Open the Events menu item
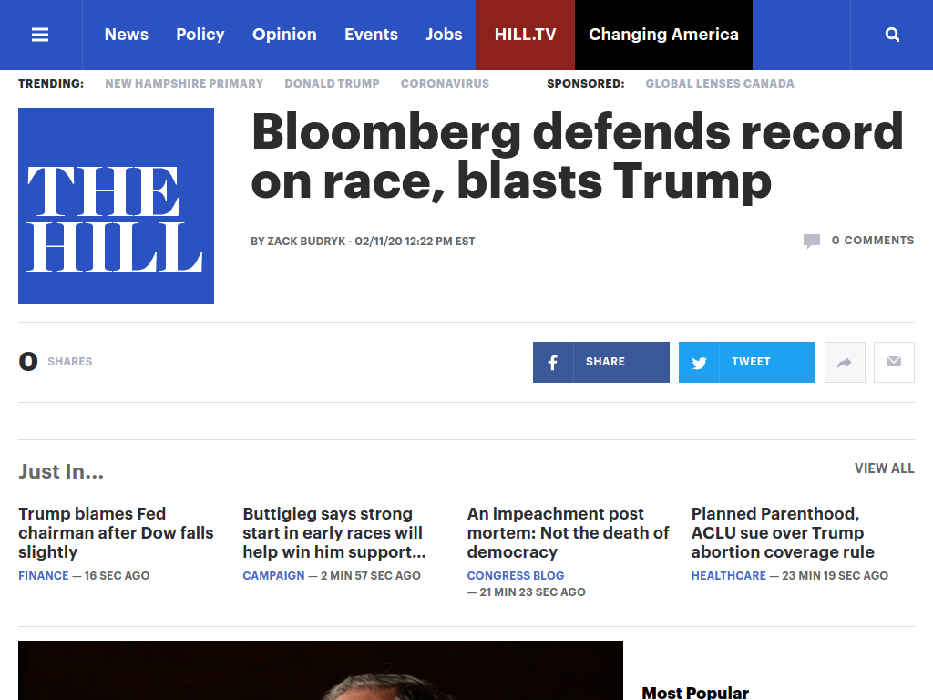933x700 pixels. tap(371, 35)
